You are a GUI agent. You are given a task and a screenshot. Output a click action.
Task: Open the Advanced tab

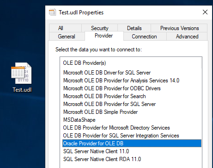187,37
